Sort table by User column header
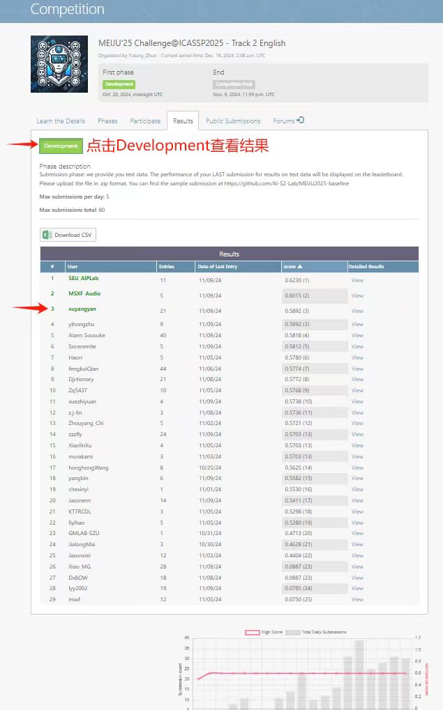 pyautogui.click(x=73, y=267)
